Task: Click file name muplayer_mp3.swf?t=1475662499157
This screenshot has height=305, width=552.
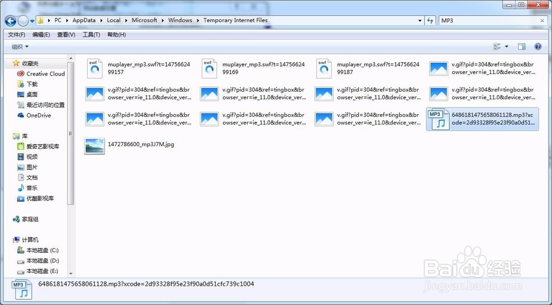Action: point(149,68)
